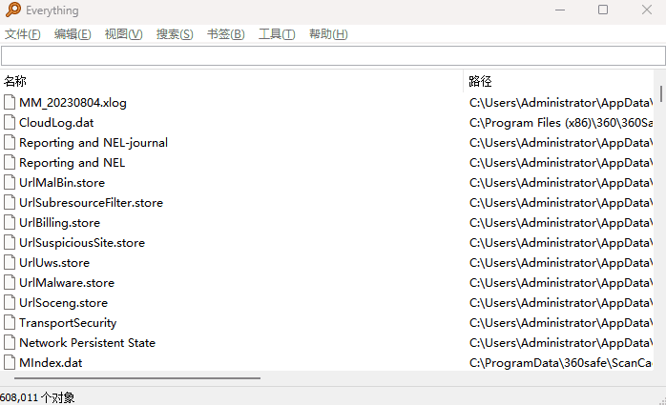Click file icon beside UrlSuspiciousSite.store
The height and width of the screenshot is (405, 666).
click(10, 243)
